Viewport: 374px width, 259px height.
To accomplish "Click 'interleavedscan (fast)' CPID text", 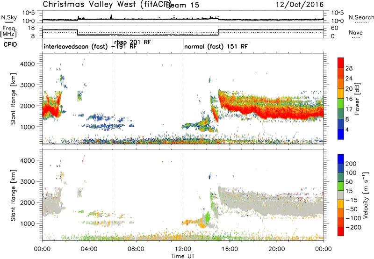I will (76, 46).
